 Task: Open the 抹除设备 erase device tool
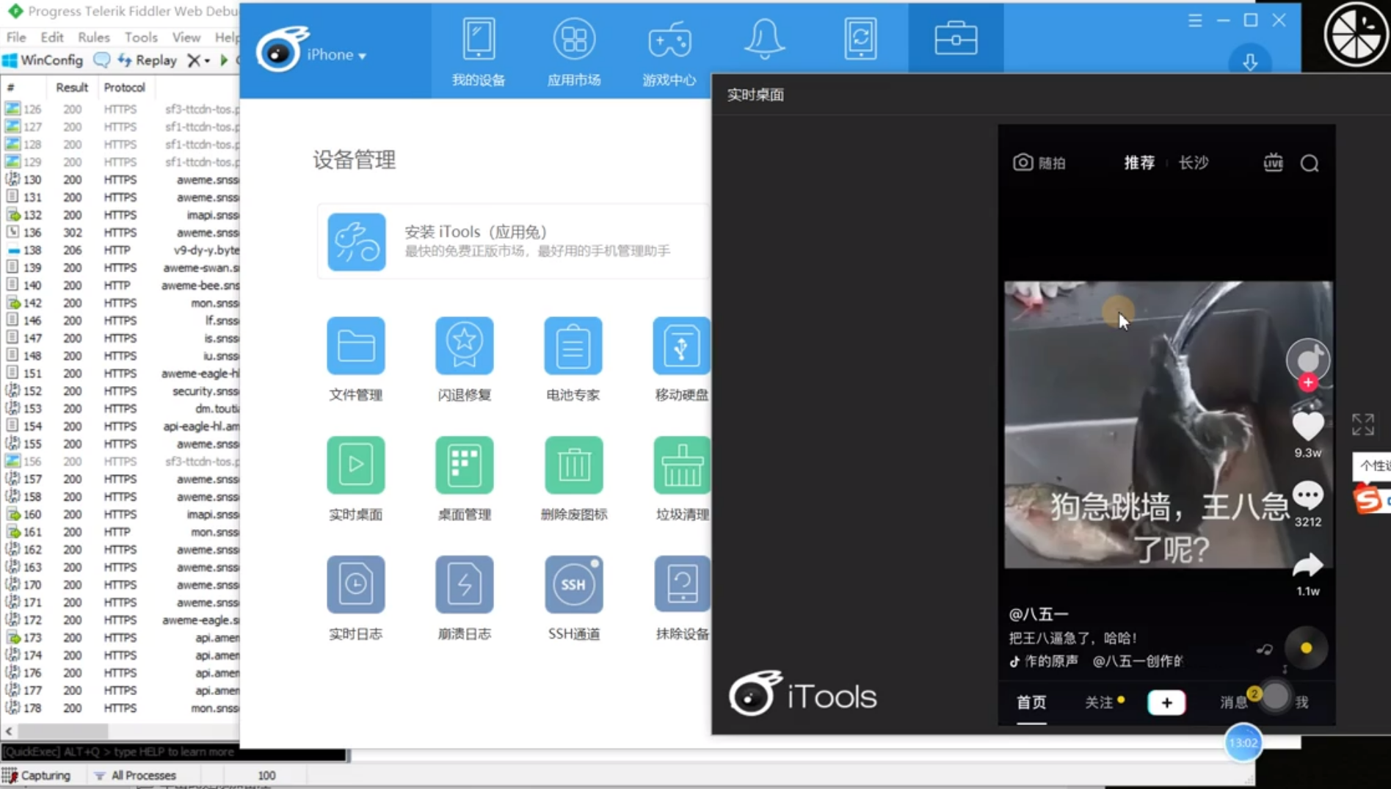point(681,584)
